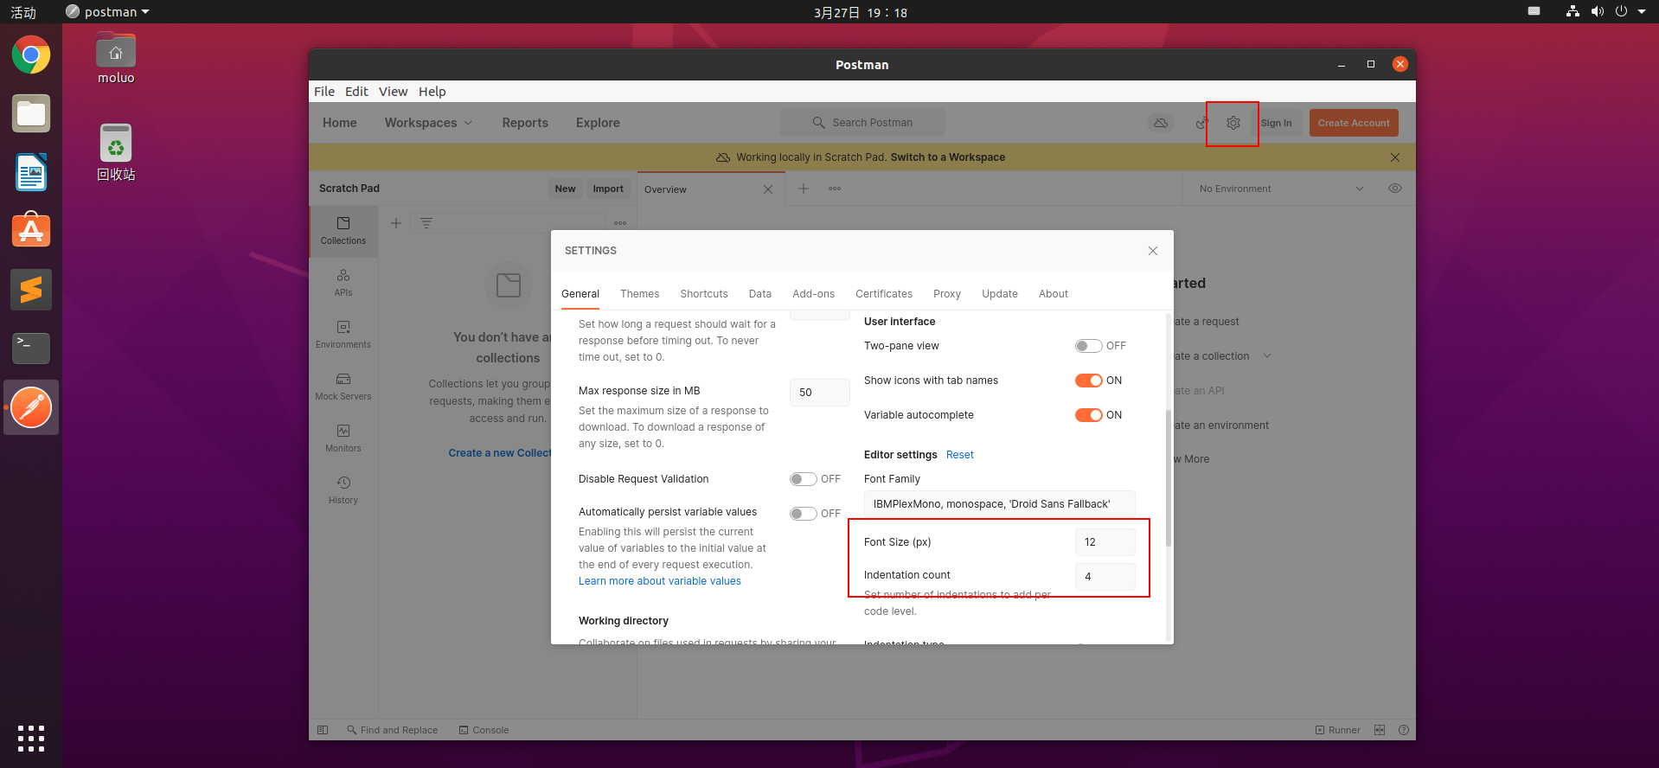Open Google Chrome from the dock
The image size is (1659, 768).
(31, 55)
